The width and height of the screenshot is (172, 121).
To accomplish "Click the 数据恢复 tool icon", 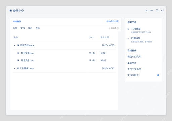I will point(128,38).
